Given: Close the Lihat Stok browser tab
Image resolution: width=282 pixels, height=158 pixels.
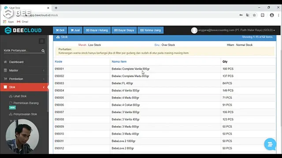Looking at the screenshot, I should [48, 8].
